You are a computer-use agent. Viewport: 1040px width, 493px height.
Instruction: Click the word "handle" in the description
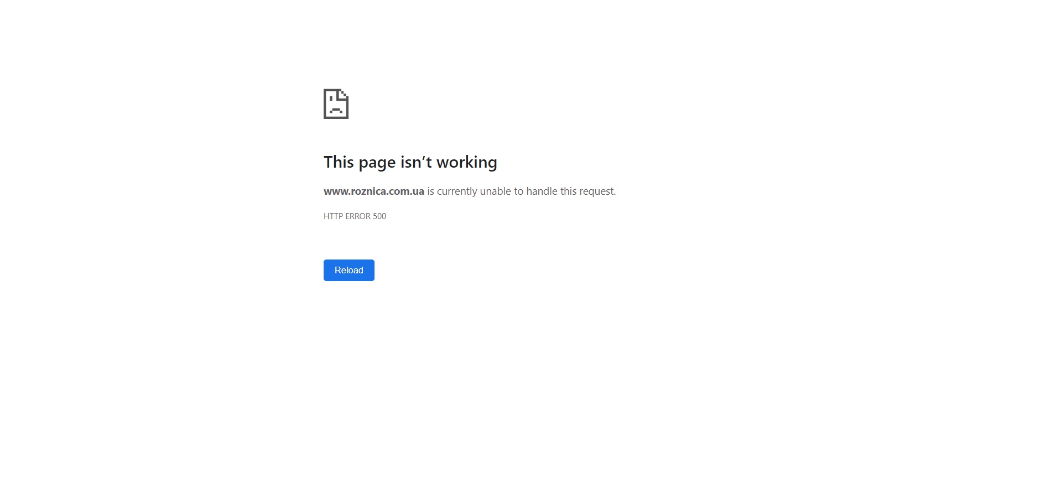point(542,191)
